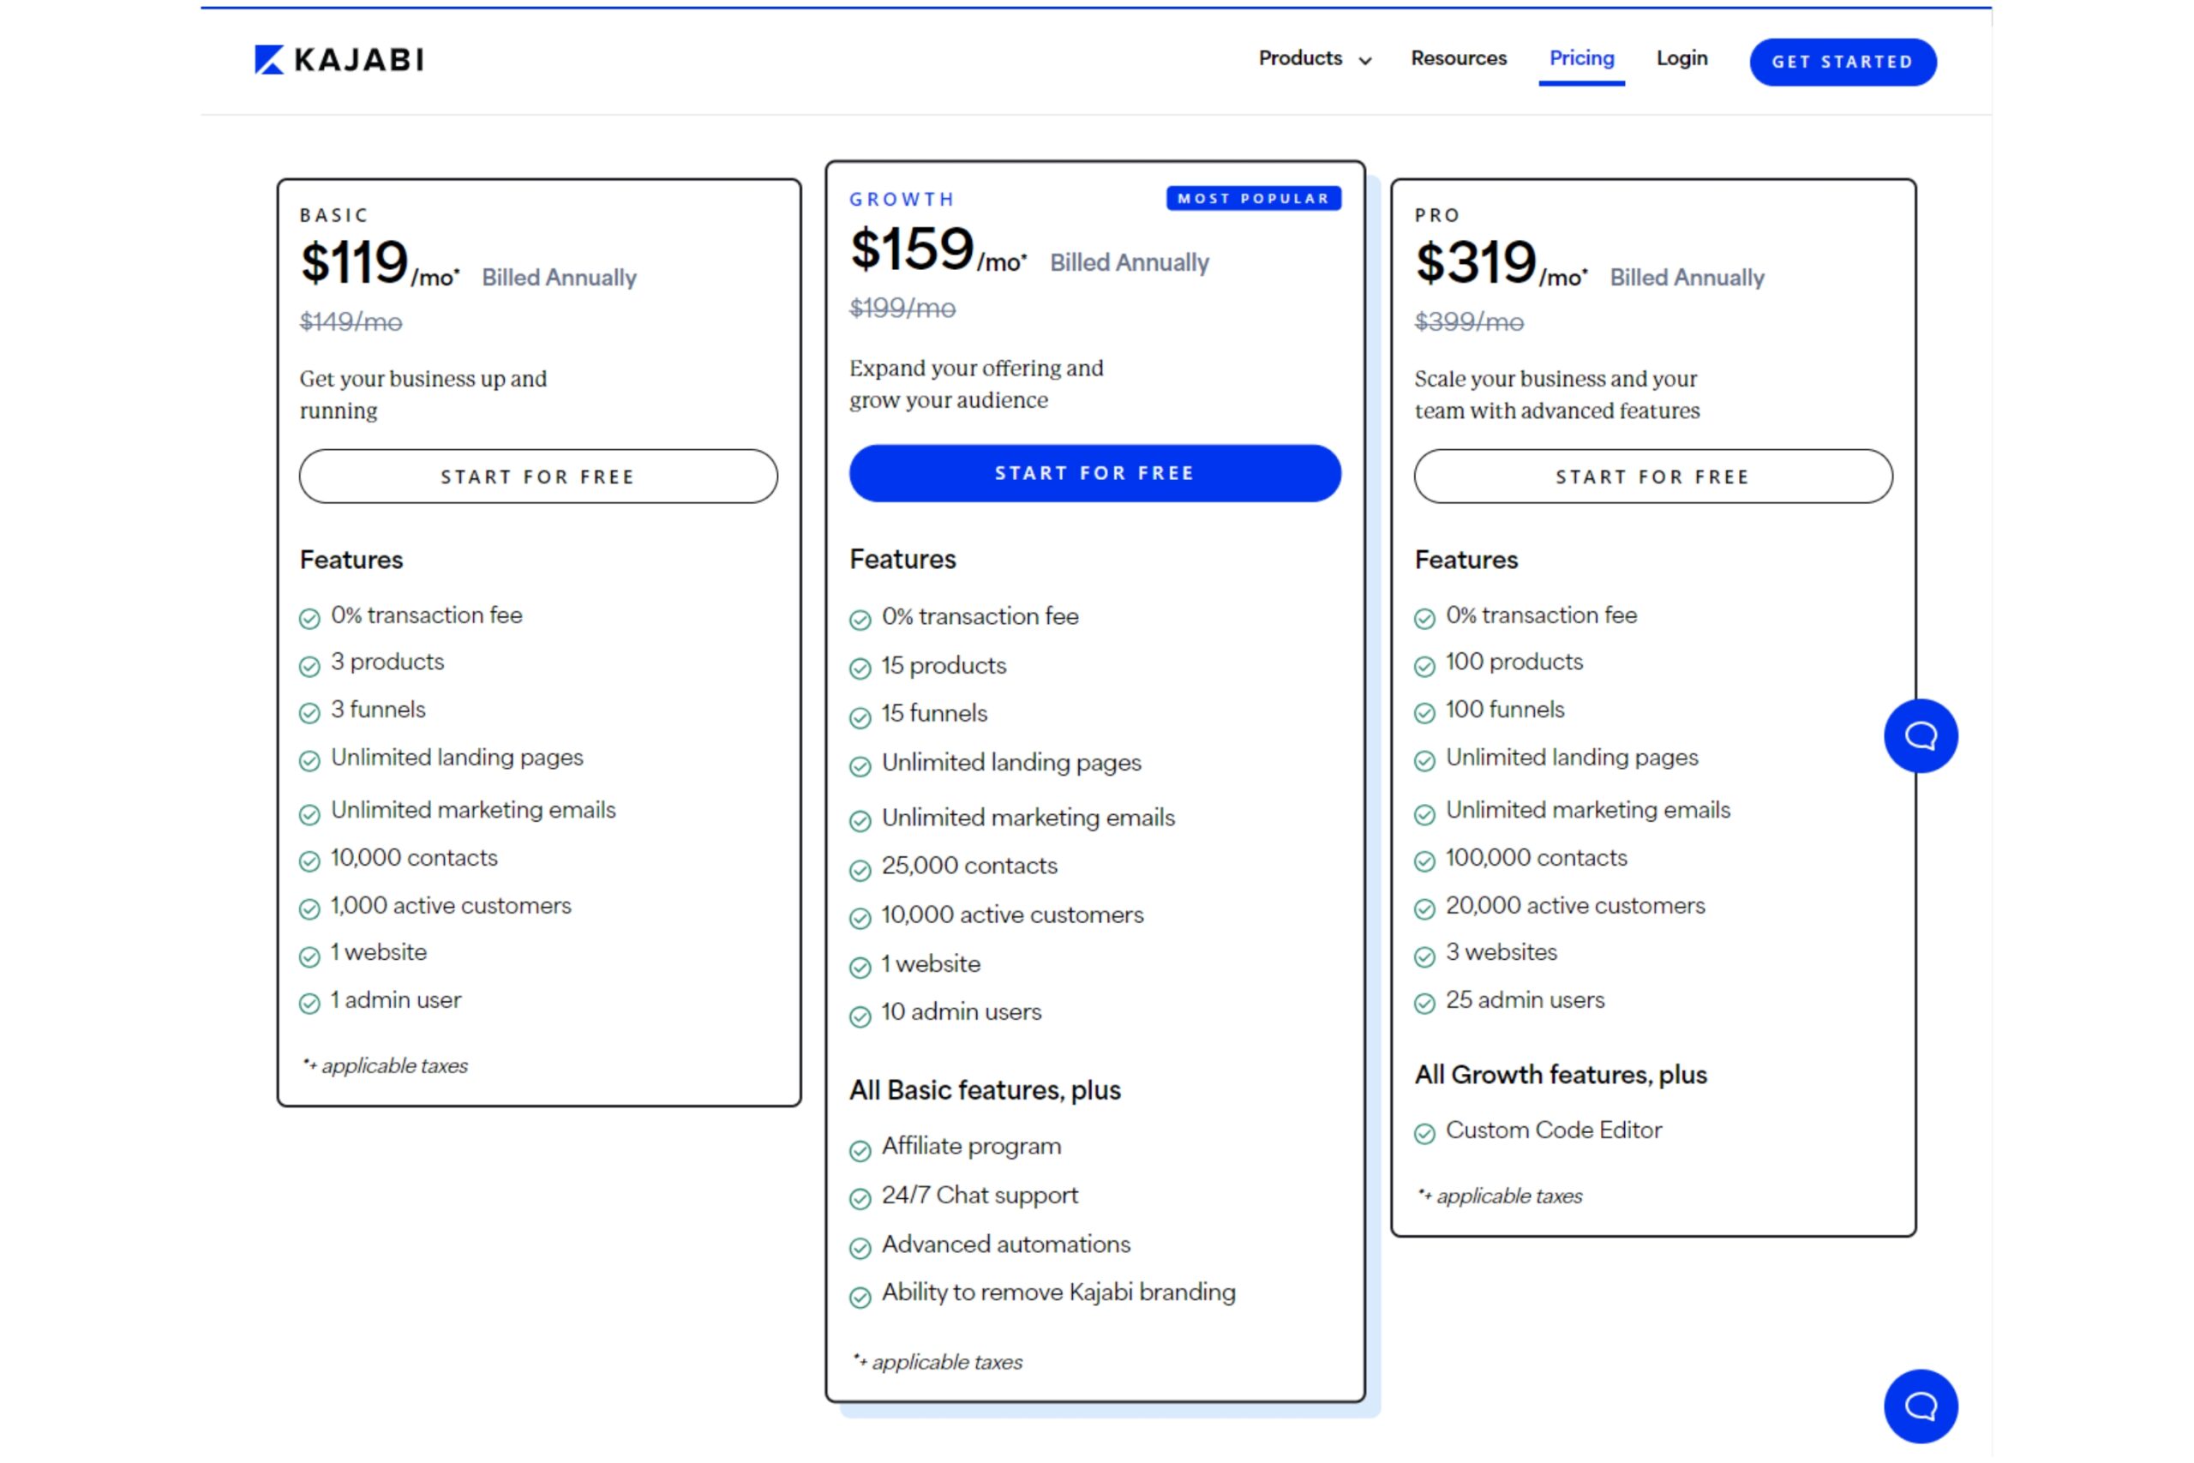Click 'Billed Annually' under Growth plan
Screen dimensions: 2194x1463
click(1129, 262)
